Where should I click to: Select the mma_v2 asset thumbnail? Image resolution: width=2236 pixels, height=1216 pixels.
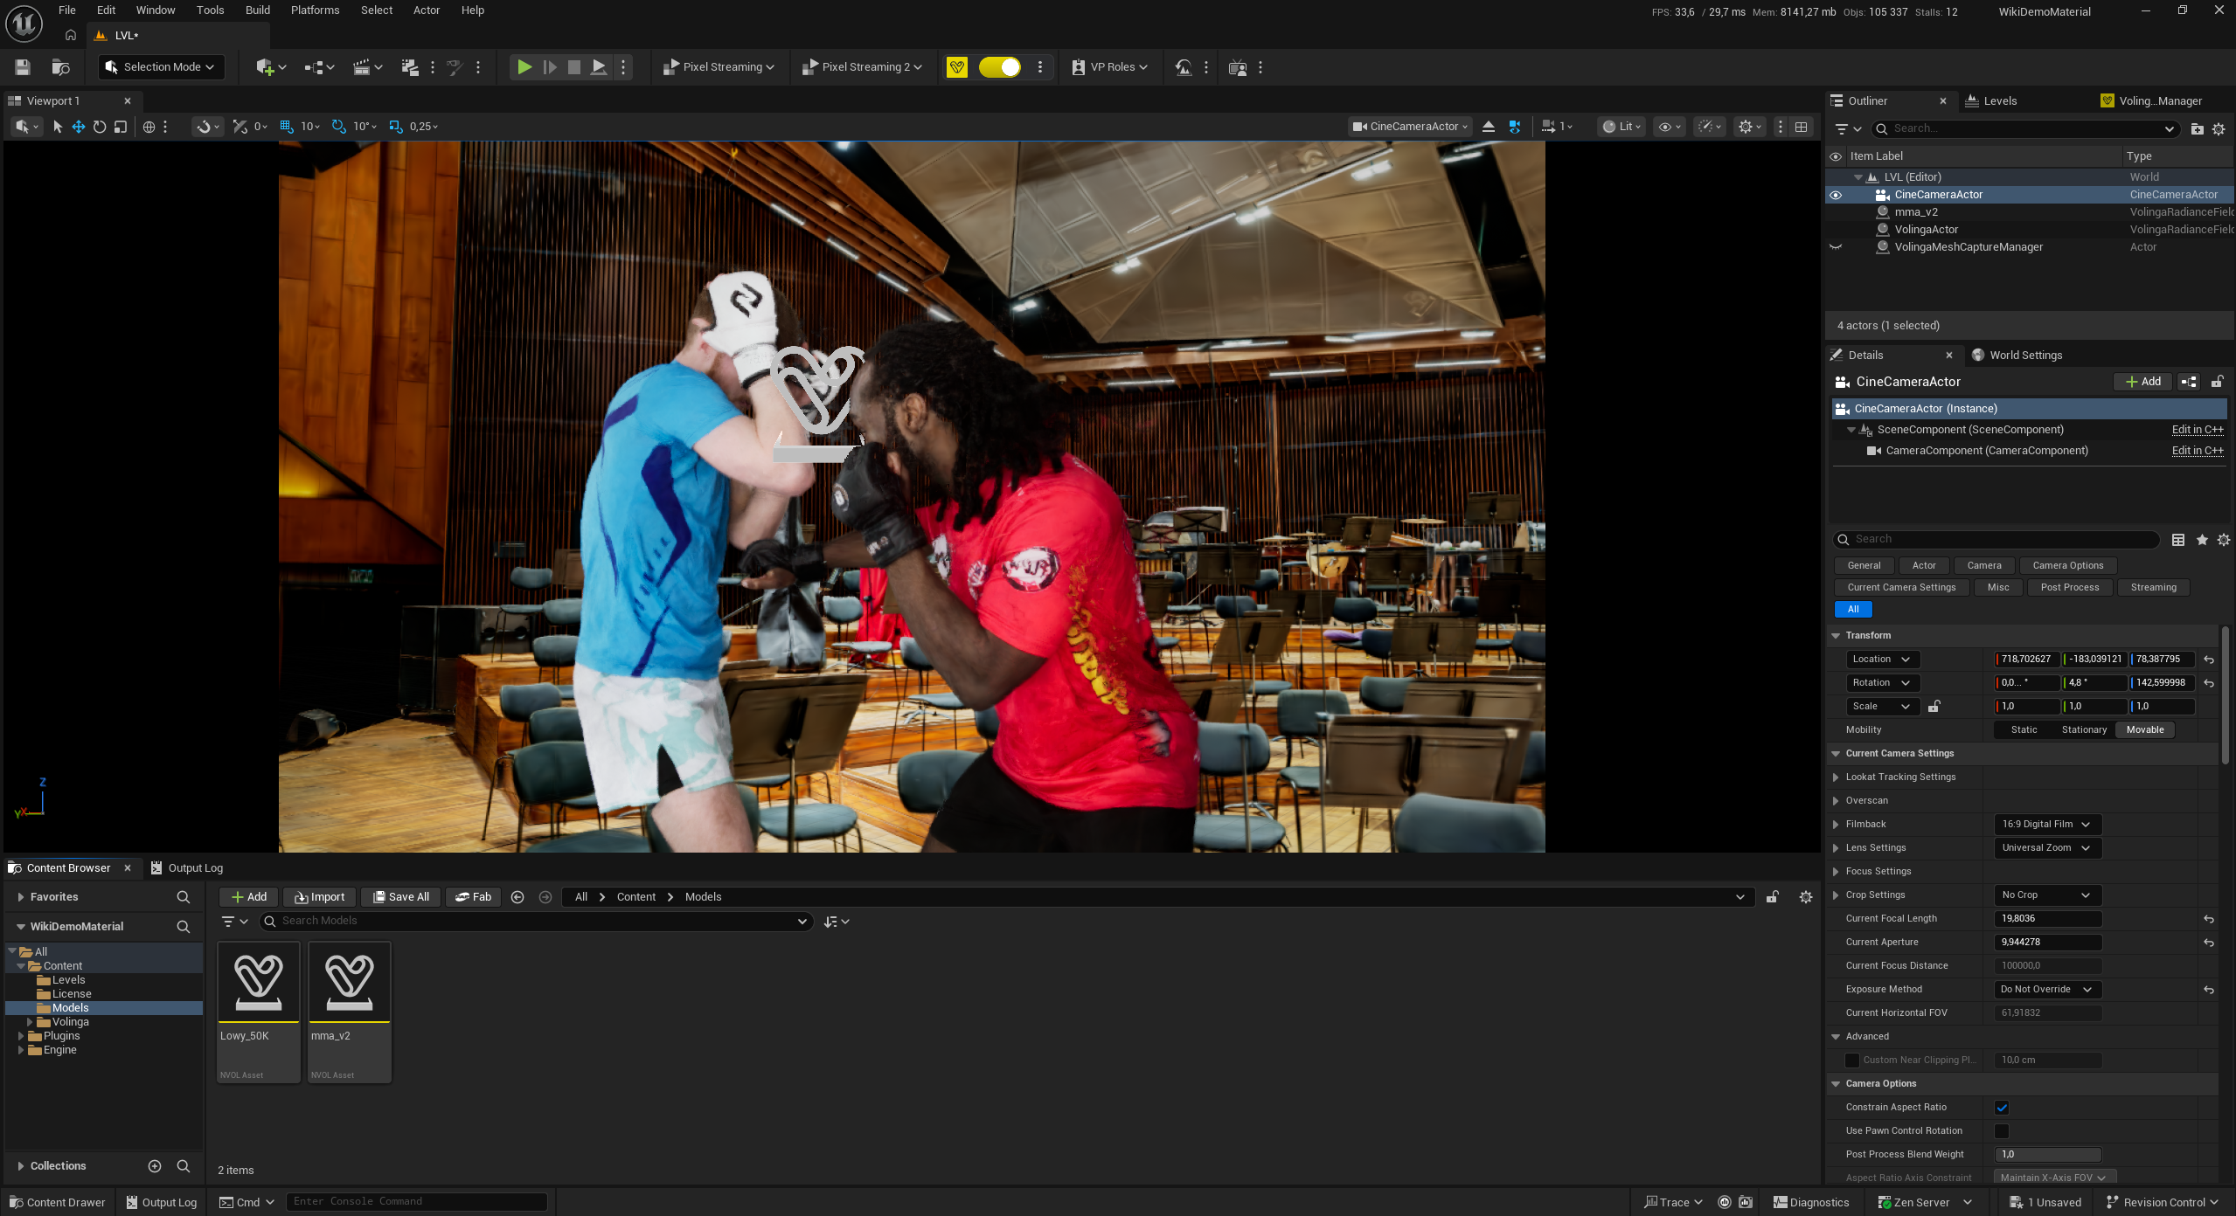pyautogui.click(x=350, y=982)
